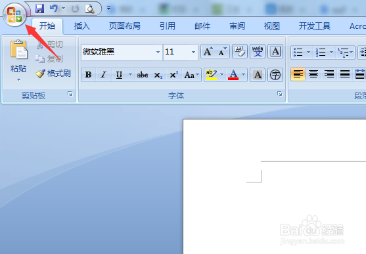366x254 pixels.
Task: Apply yellow text highlight color
Action: 212,75
